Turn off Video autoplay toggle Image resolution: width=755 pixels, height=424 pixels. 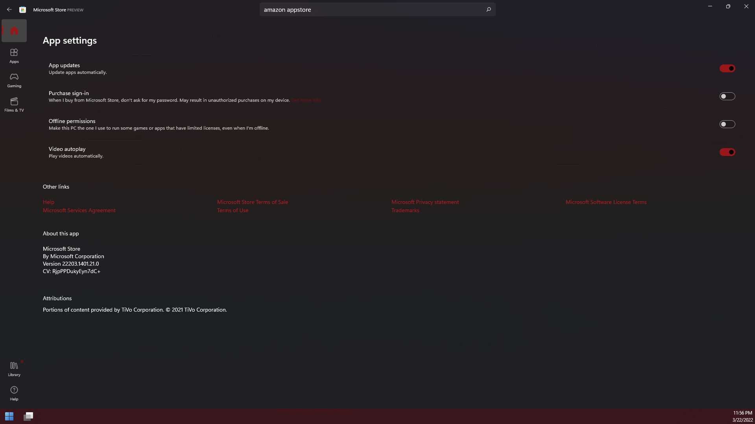(x=727, y=152)
